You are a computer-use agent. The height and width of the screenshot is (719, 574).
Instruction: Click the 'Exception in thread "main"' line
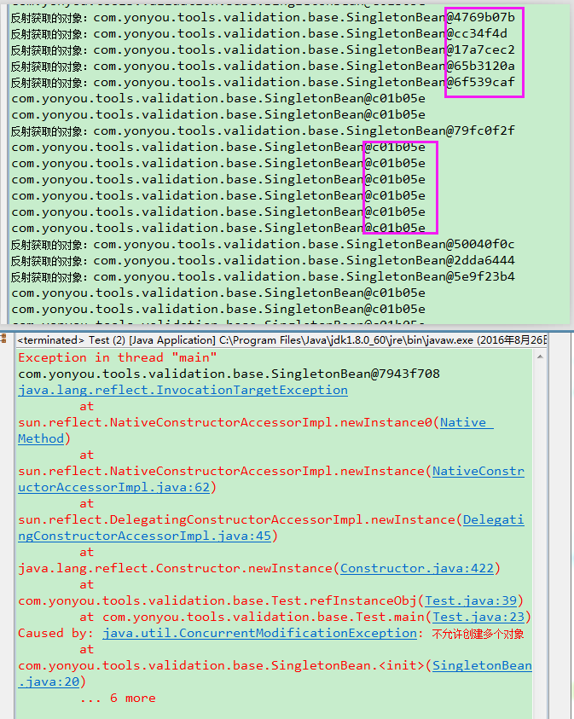118,357
